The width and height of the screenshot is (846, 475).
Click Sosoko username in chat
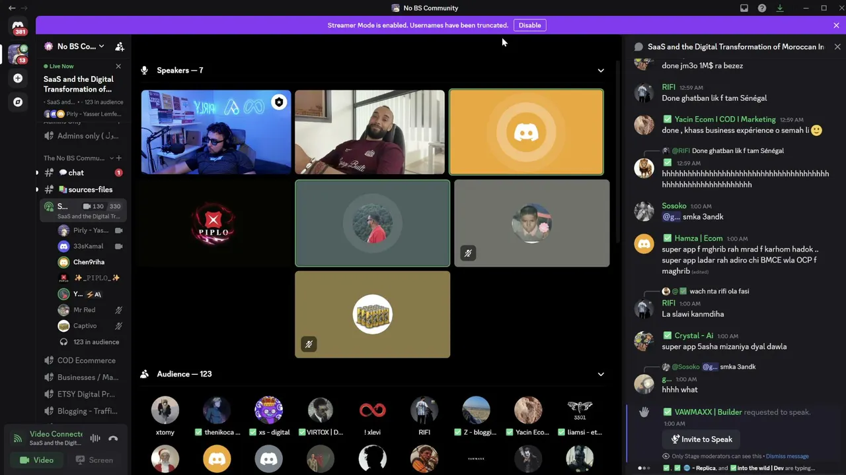tap(674, 206)
